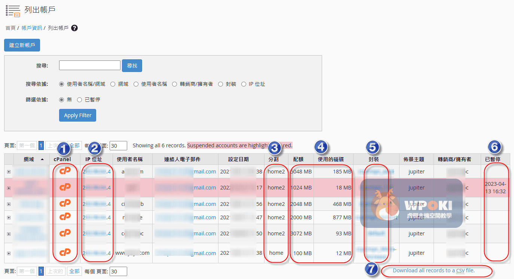Screen dimensions: 514x279
Task: Click cPanel icon in 3072 MB quota row
Action: click(x=65, y=233)
